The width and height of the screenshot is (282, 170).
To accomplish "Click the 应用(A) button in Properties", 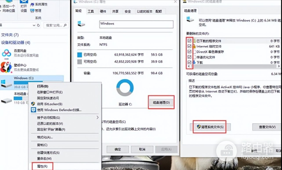I will point(166,149).
